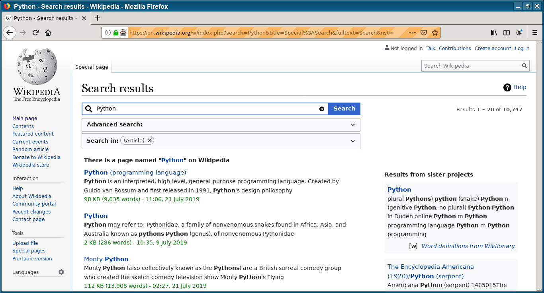Go to the Firefox home page
Image resolution: width=544 pixels, height=293 pixels.
pos(48,33)
